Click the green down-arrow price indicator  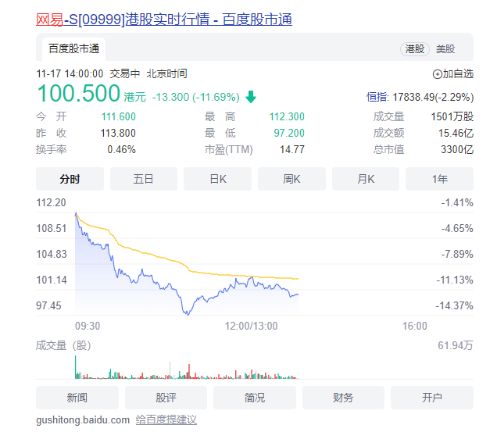[x=251, y=97]
